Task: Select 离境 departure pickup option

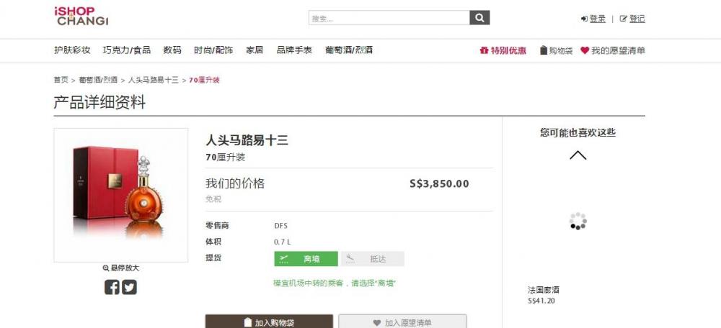Action: (x=306, y=259)
